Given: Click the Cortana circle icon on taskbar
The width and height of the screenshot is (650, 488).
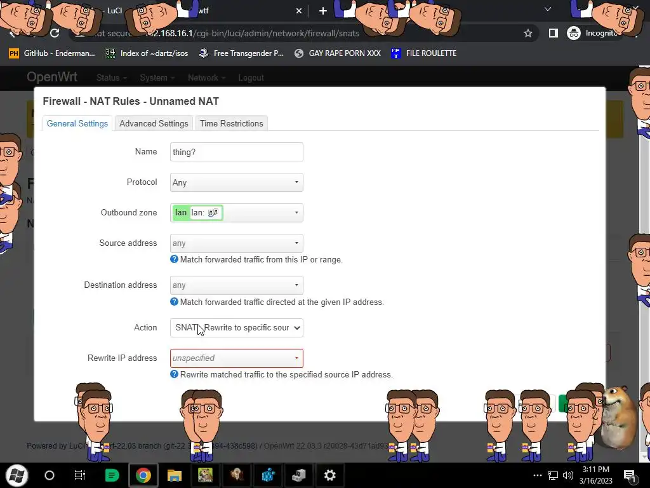Looking at the screenshot, I should (50, 475).
